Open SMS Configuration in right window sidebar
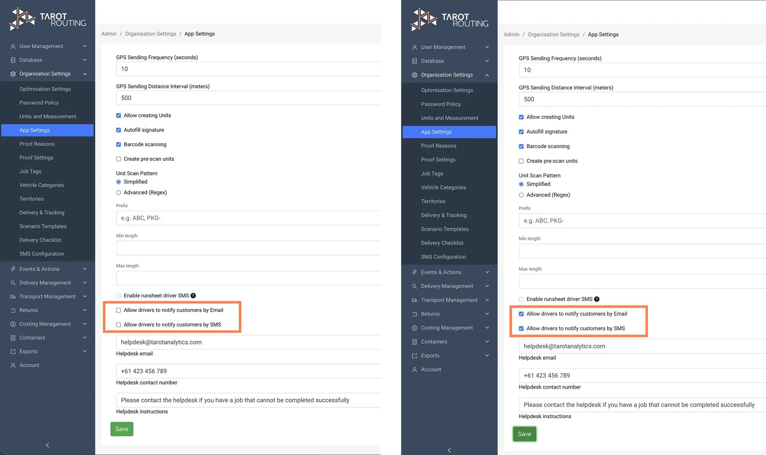This screenshot has width=766, height=455. 444,257
